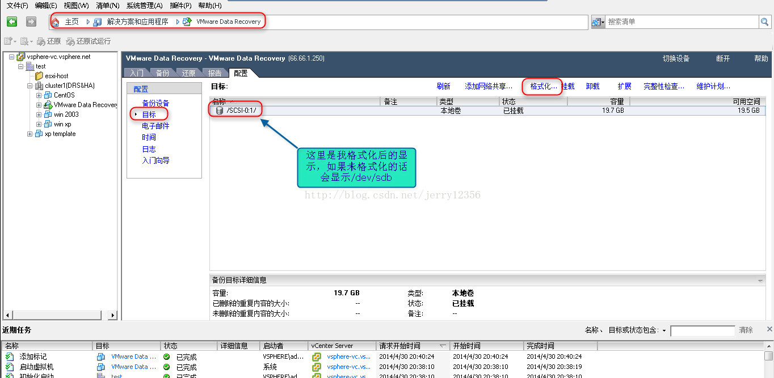Click the 还原试运行 toolbar icon

click(x=70, y=41)
